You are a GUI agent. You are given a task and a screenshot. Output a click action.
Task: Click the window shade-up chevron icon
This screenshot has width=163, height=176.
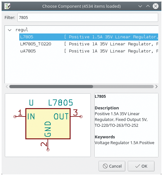click(x=148, y=6)
